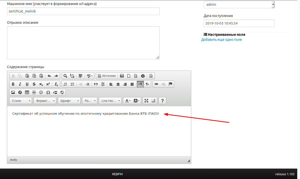Open background color picker
Image resolution: width=300 pixels, height=179 pixels.
click(x=136, y=101)
